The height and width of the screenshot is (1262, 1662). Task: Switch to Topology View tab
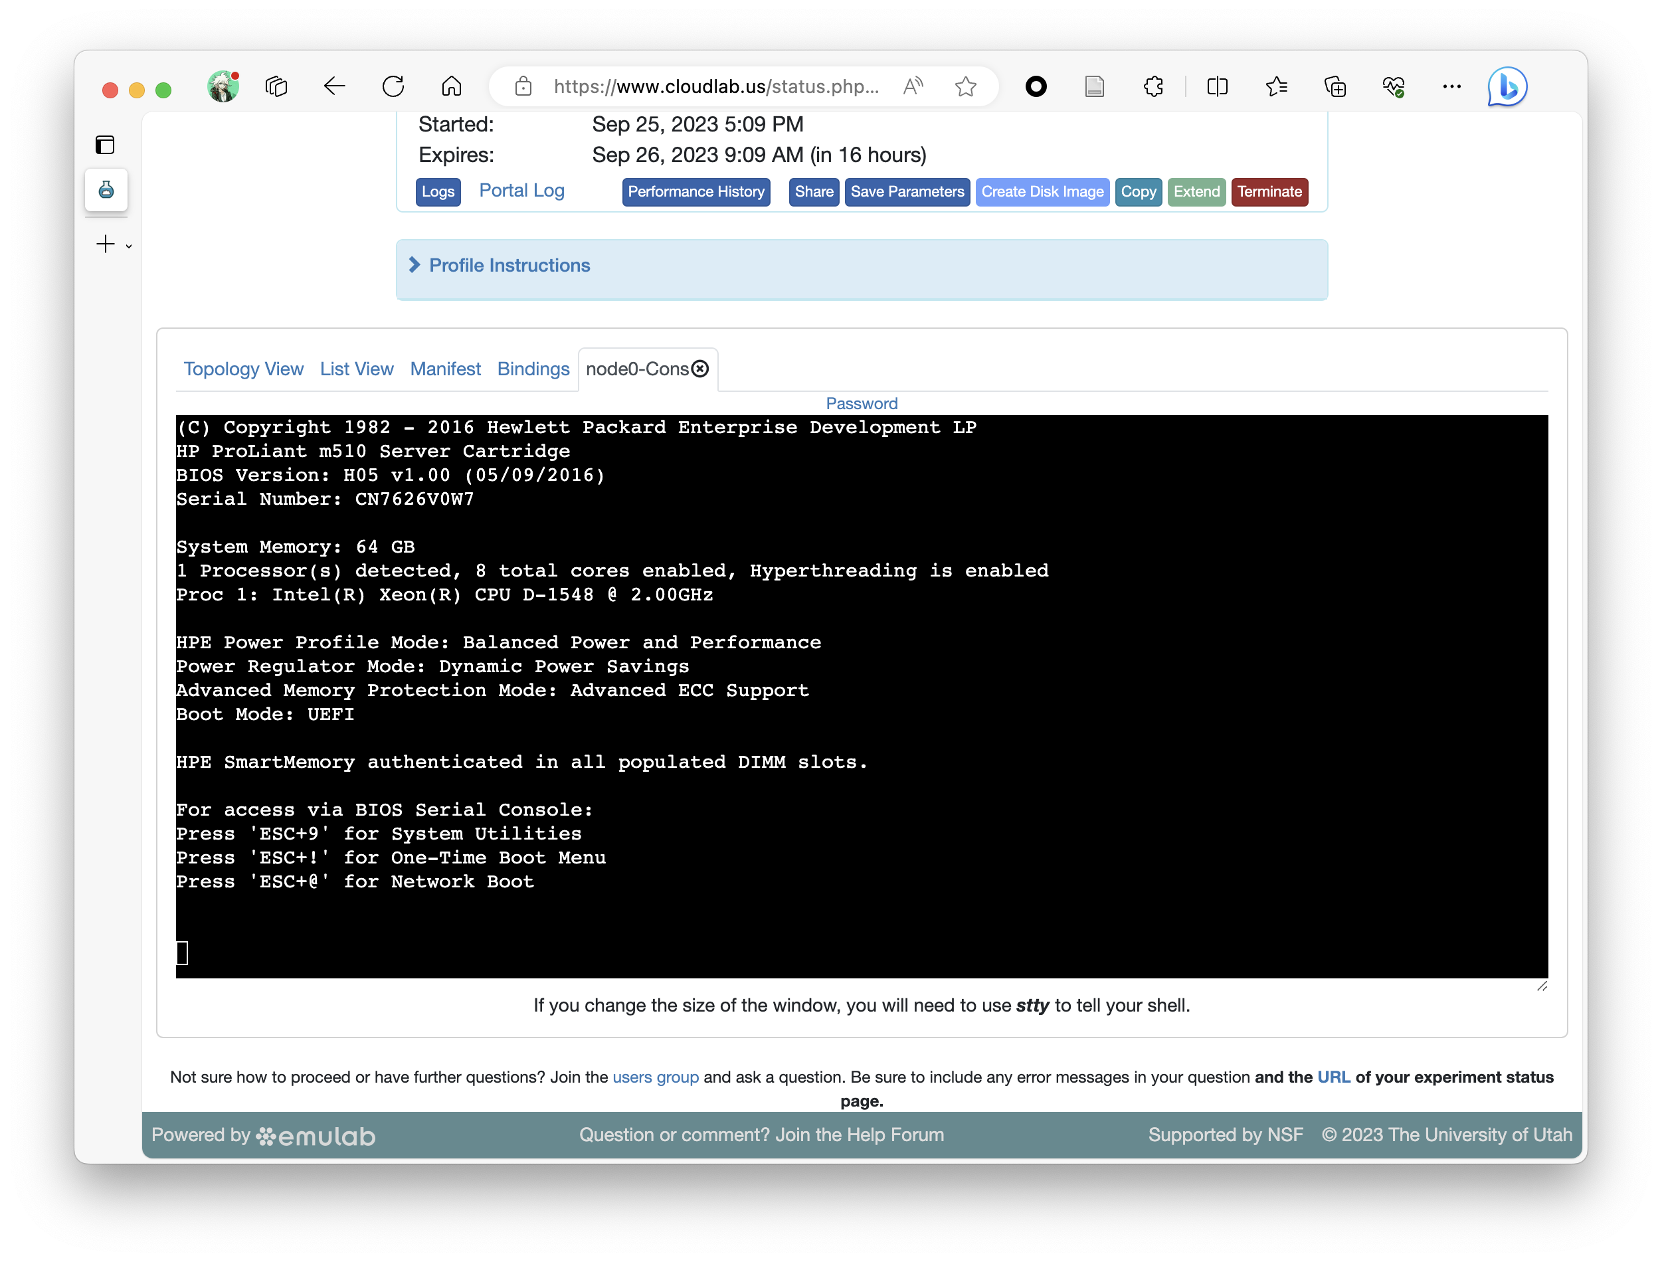click(243, 369)
